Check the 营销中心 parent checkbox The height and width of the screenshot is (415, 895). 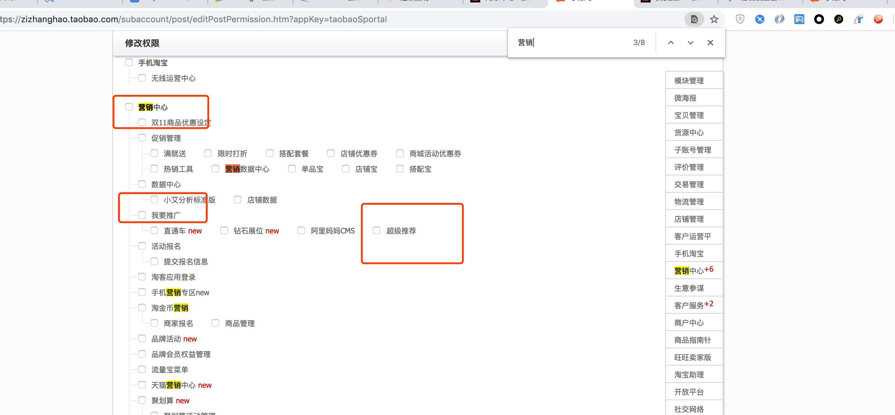[x=129, y=107]
